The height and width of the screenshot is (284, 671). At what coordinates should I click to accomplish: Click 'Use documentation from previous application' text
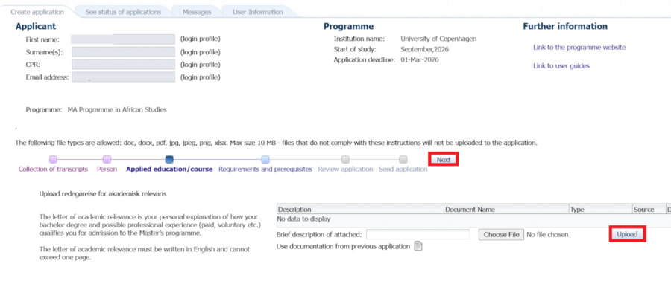point(343,247)
